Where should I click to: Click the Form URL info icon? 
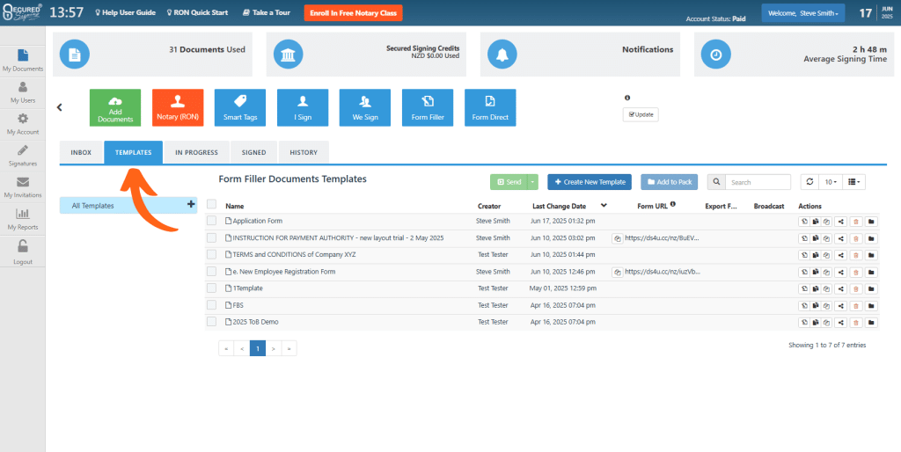(x=672, y=204)
